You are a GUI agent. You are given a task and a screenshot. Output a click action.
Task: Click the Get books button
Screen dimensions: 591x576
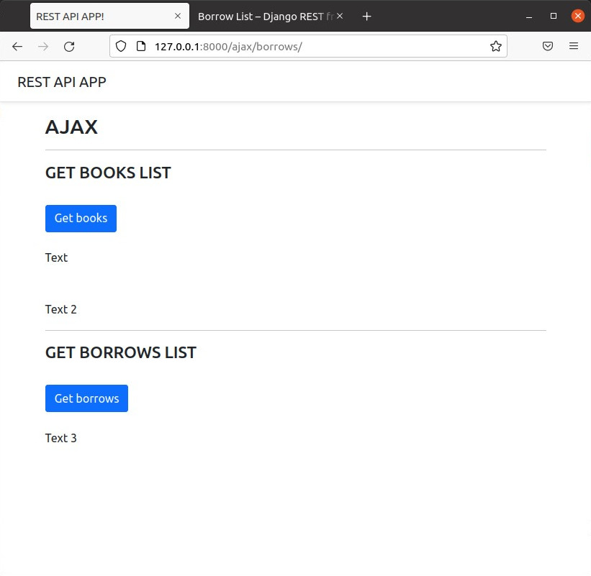pyautogui.click(x=81, y=219)
